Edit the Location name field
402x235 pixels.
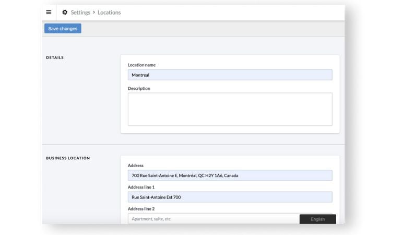point(230,75)
